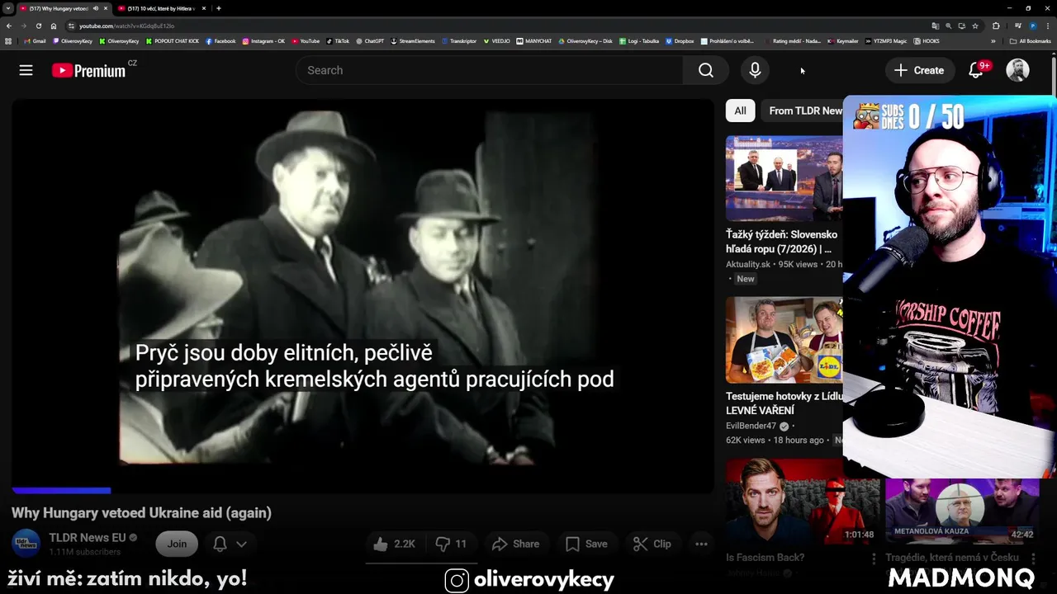Open the Metanolová kauza thumbnail
Screen dimensions: 1057x594
click(x=962, y=511)
